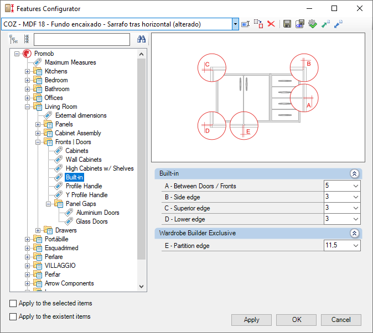Screen dimensions: 373x333
Task: Click circle marker D on the diagram
Action: [x=212, y=125]
